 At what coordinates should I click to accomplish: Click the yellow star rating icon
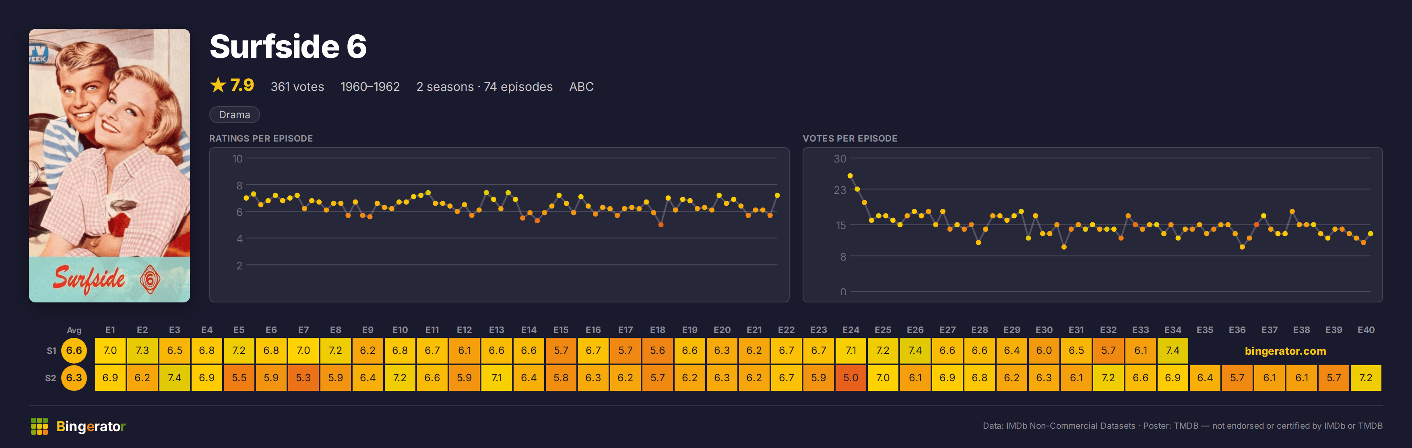click(x=218, y=85)
